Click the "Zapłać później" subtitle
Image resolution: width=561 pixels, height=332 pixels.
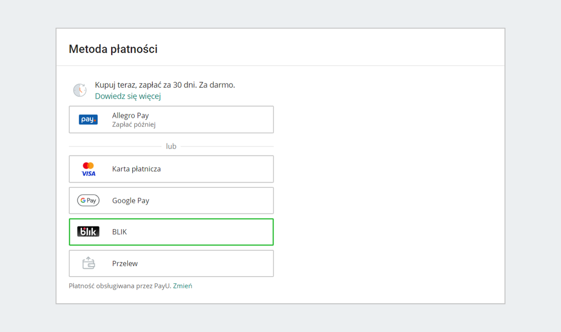pyautogui.click(x=134, y=125)
